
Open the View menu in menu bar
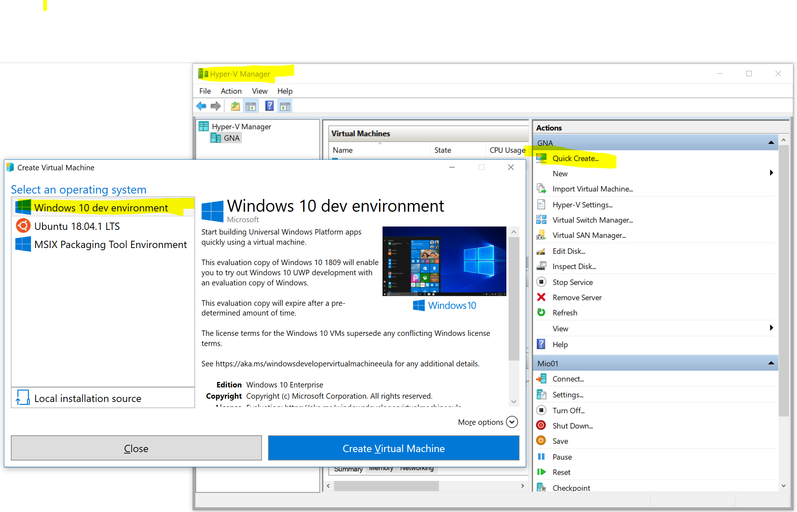(x=260, y=91)
